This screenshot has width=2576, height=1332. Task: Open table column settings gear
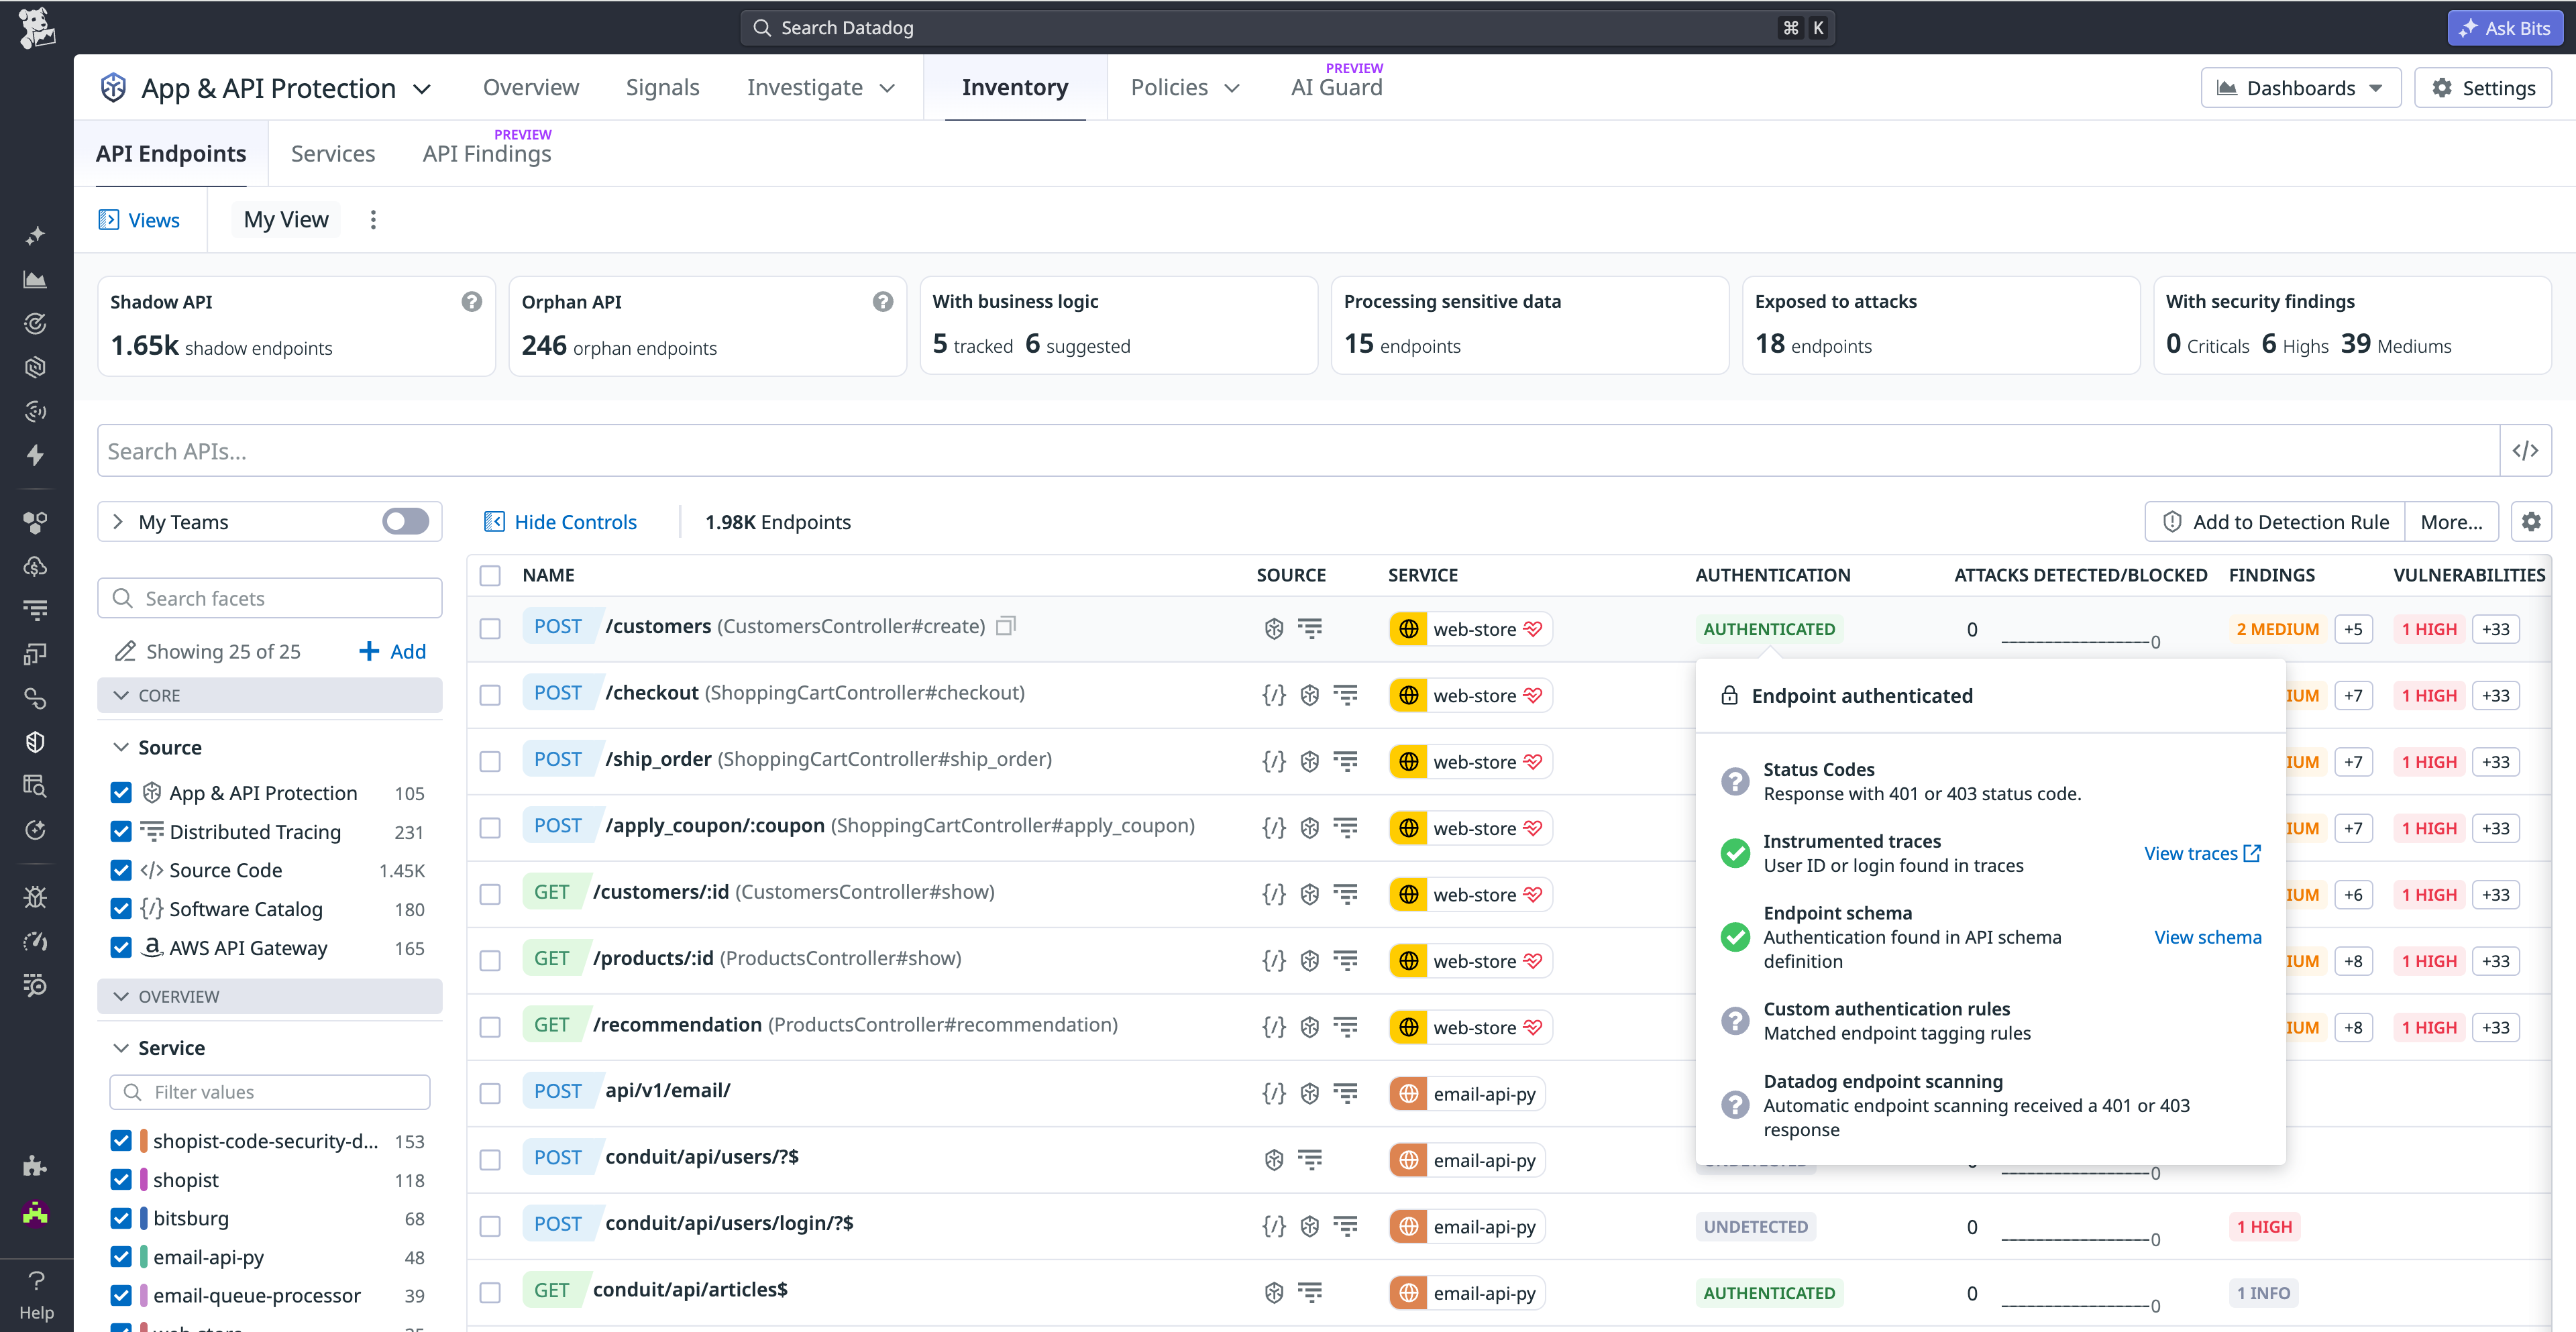tap(2531, 521)
